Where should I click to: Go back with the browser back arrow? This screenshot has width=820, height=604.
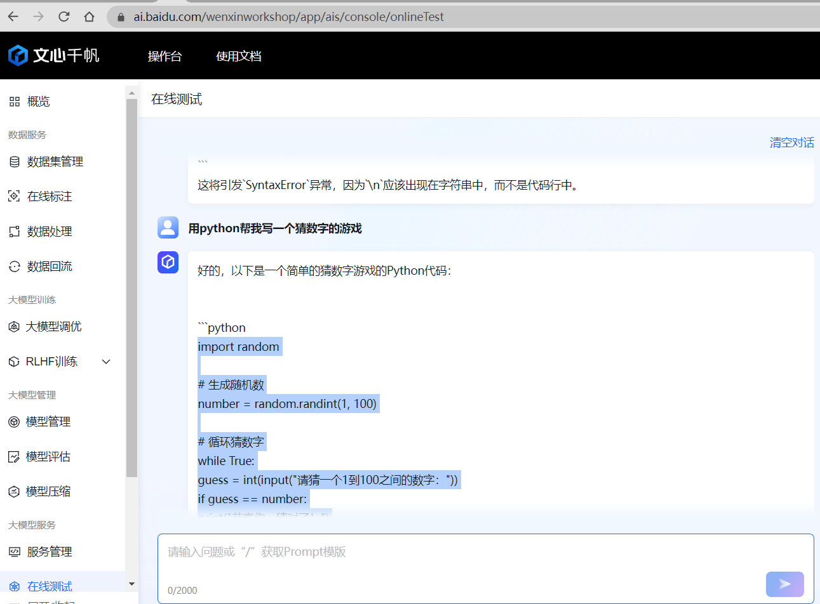click(13, 16)
